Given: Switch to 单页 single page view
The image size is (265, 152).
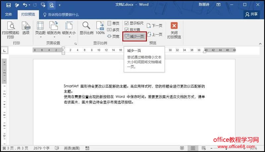Looking at the screenshot, I should pyautogui.click(x=113, y=23).
